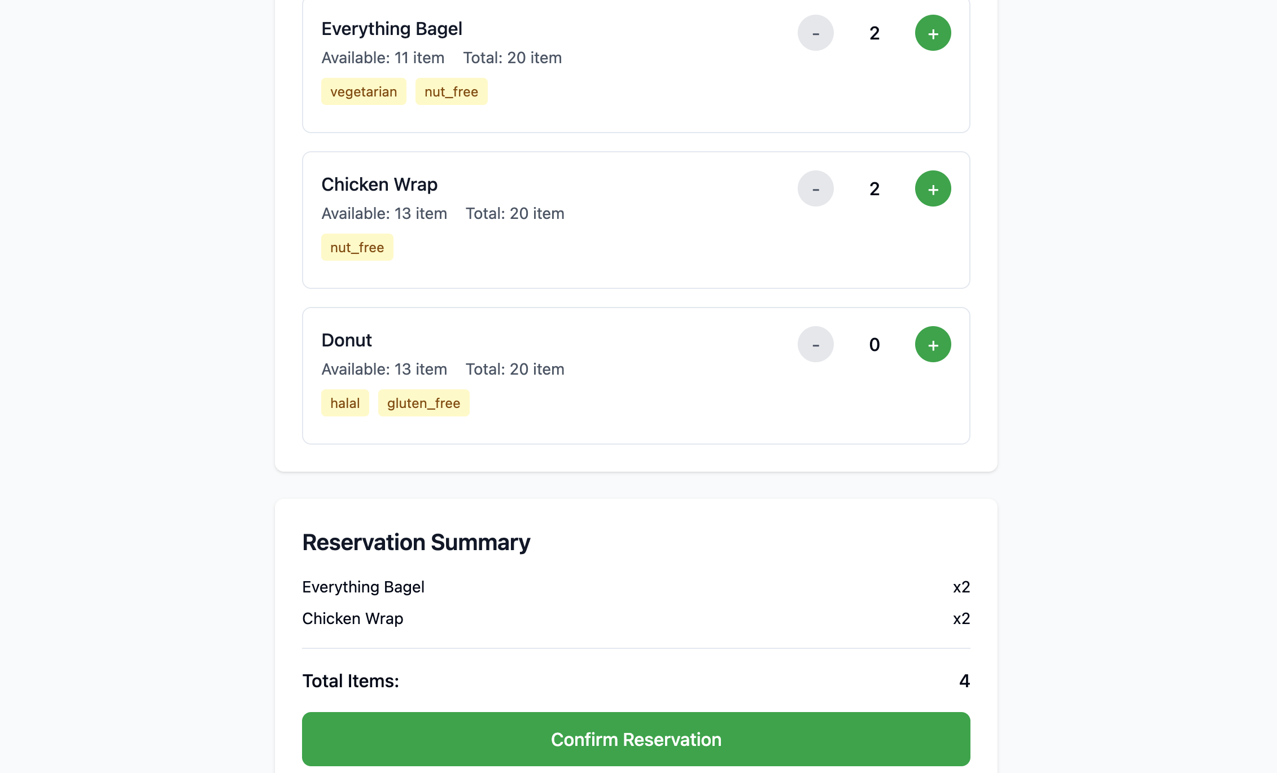Image resolution: width=1277 pixels, height=773 pixels.
Task: Select the nut_free tag under Everything Bagel
Action: tap(451, 92)
